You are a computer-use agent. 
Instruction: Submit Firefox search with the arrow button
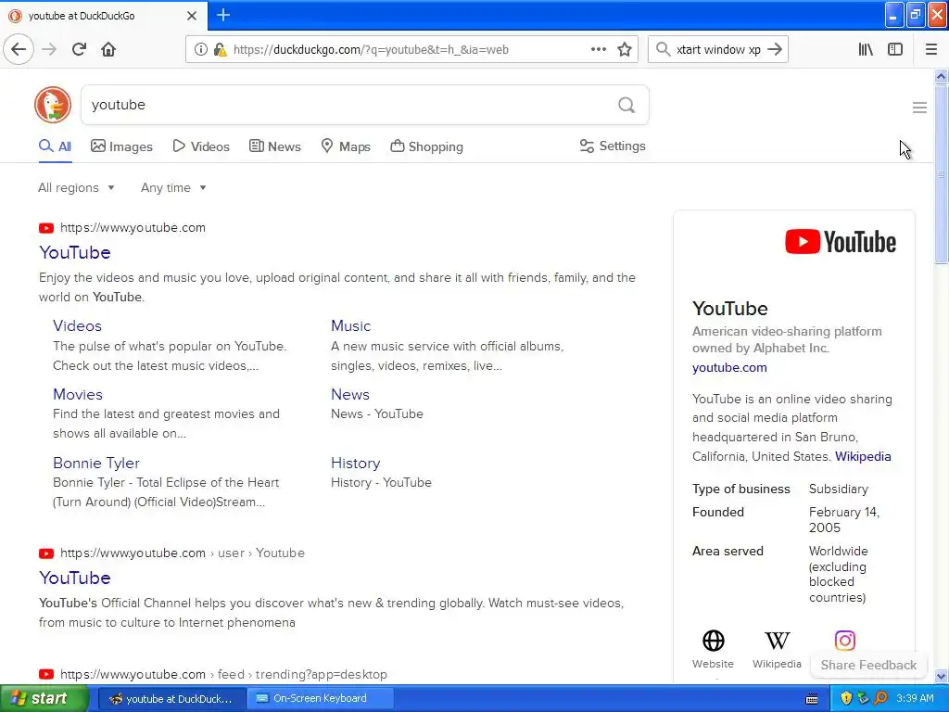775,50
